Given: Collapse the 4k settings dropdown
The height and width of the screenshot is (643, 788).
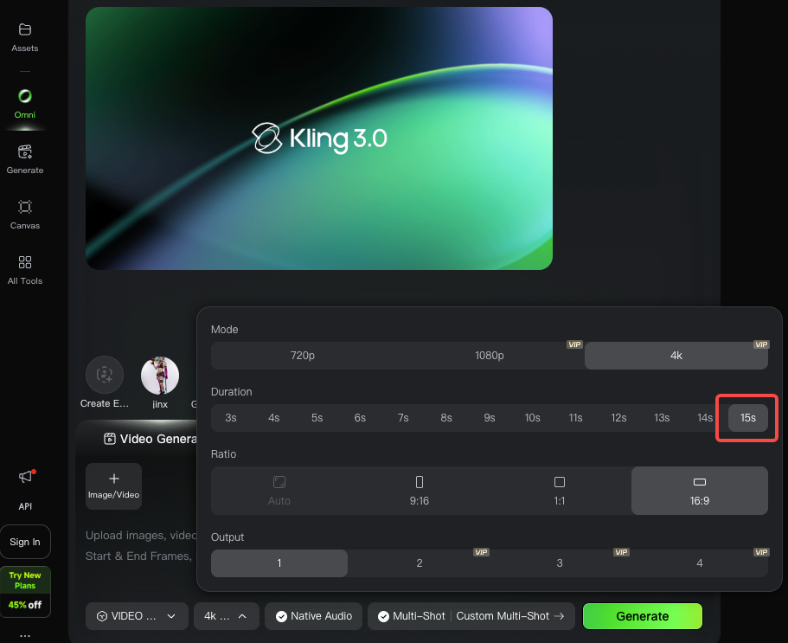Looking at the screenshot, I should click(x=226, y=616).
